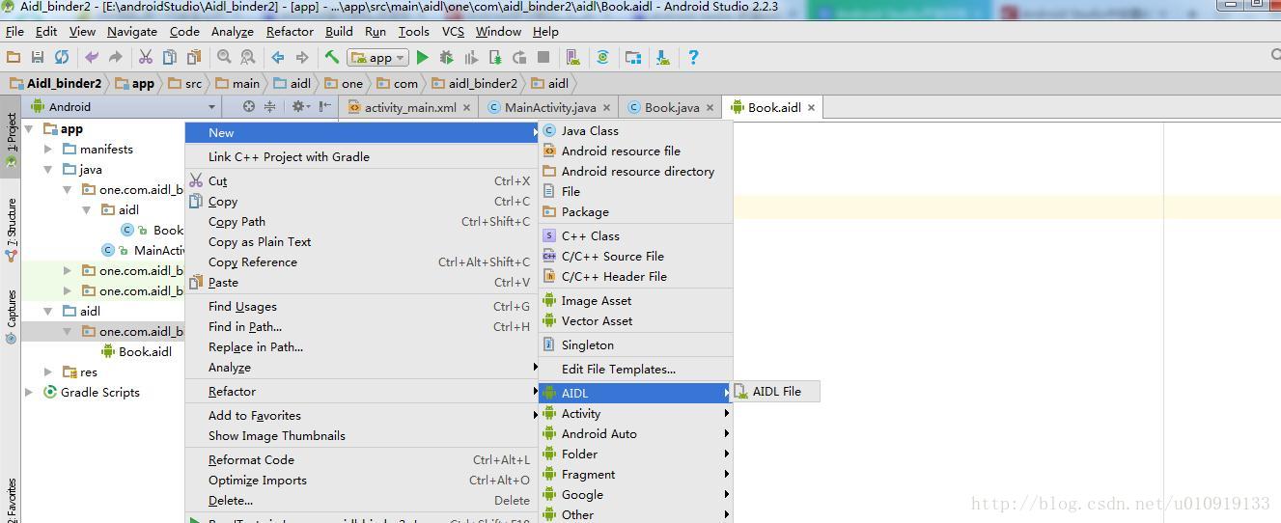Image resolution: width=1281 pixels, height=523 pixels.
Task: Open the Activity submenu entry
Action: pos(635,413)
